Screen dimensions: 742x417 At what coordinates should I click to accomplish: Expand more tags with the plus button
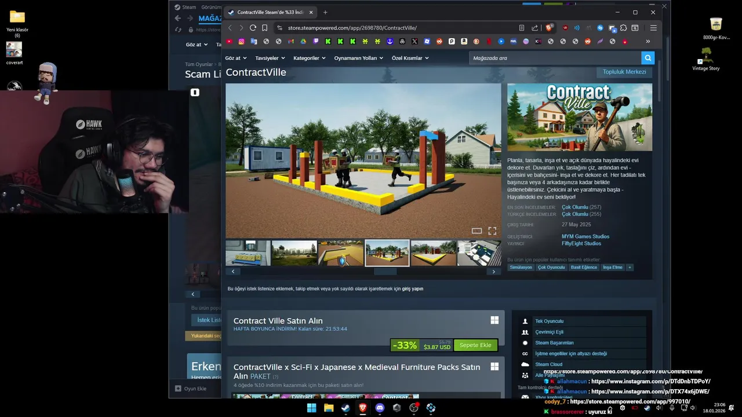(630, 267)
